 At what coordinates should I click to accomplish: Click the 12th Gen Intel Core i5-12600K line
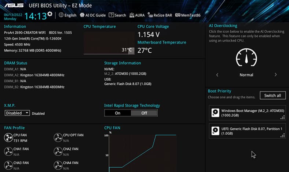coord(33,39)
